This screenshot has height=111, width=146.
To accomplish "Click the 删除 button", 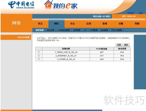I will [126, 45].
